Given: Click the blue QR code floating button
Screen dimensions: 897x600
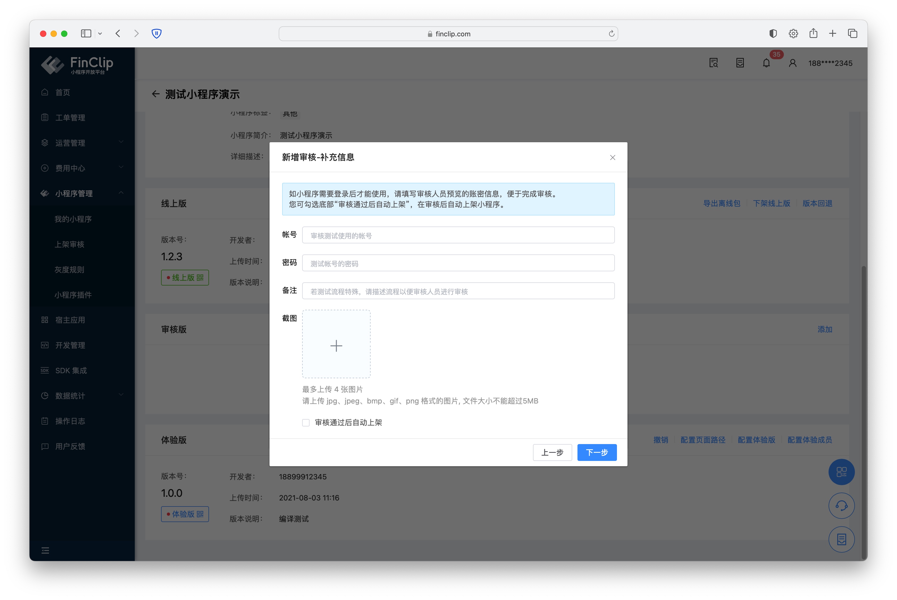Looking at the screenshot, I should [841, 472].
